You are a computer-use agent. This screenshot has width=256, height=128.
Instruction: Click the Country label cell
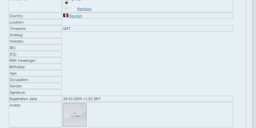(x=35, y=16)
